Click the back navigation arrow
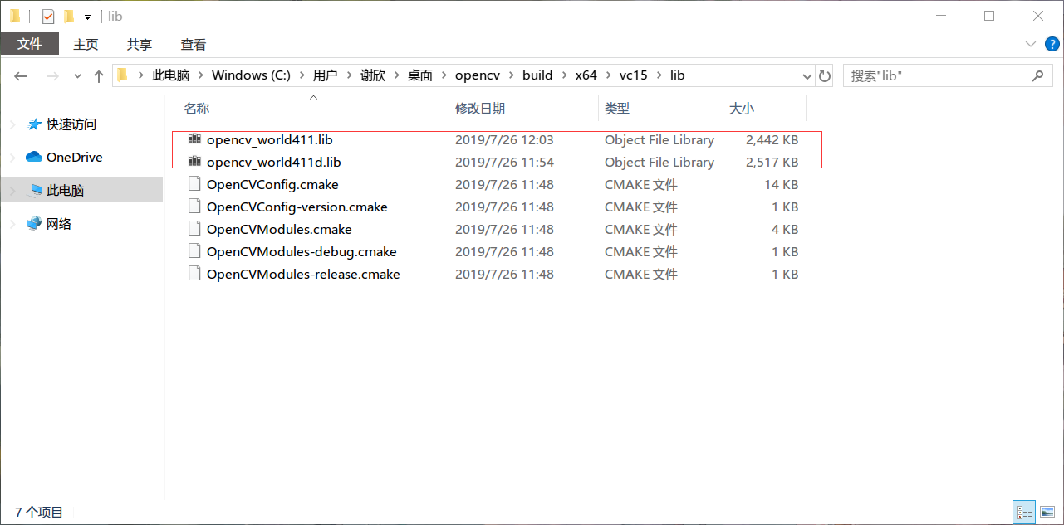This screenshot has width=1064, height=525. (x=20, y=75)
